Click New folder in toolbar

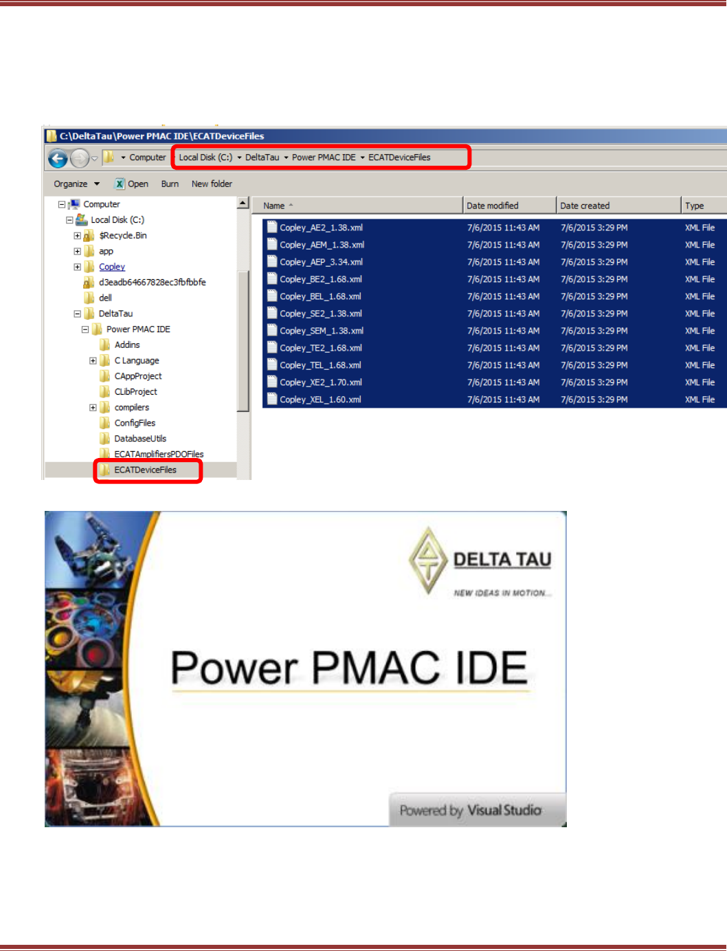point(212,184)
